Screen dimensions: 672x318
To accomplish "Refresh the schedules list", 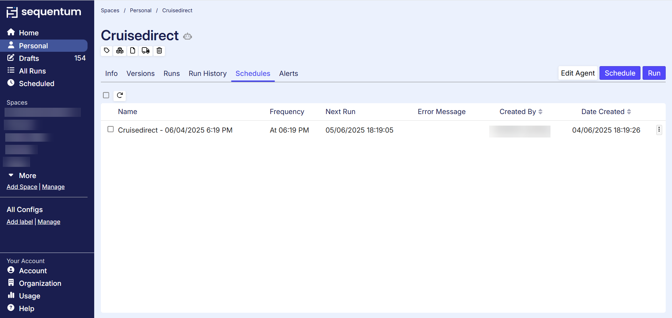I will 120,95.
